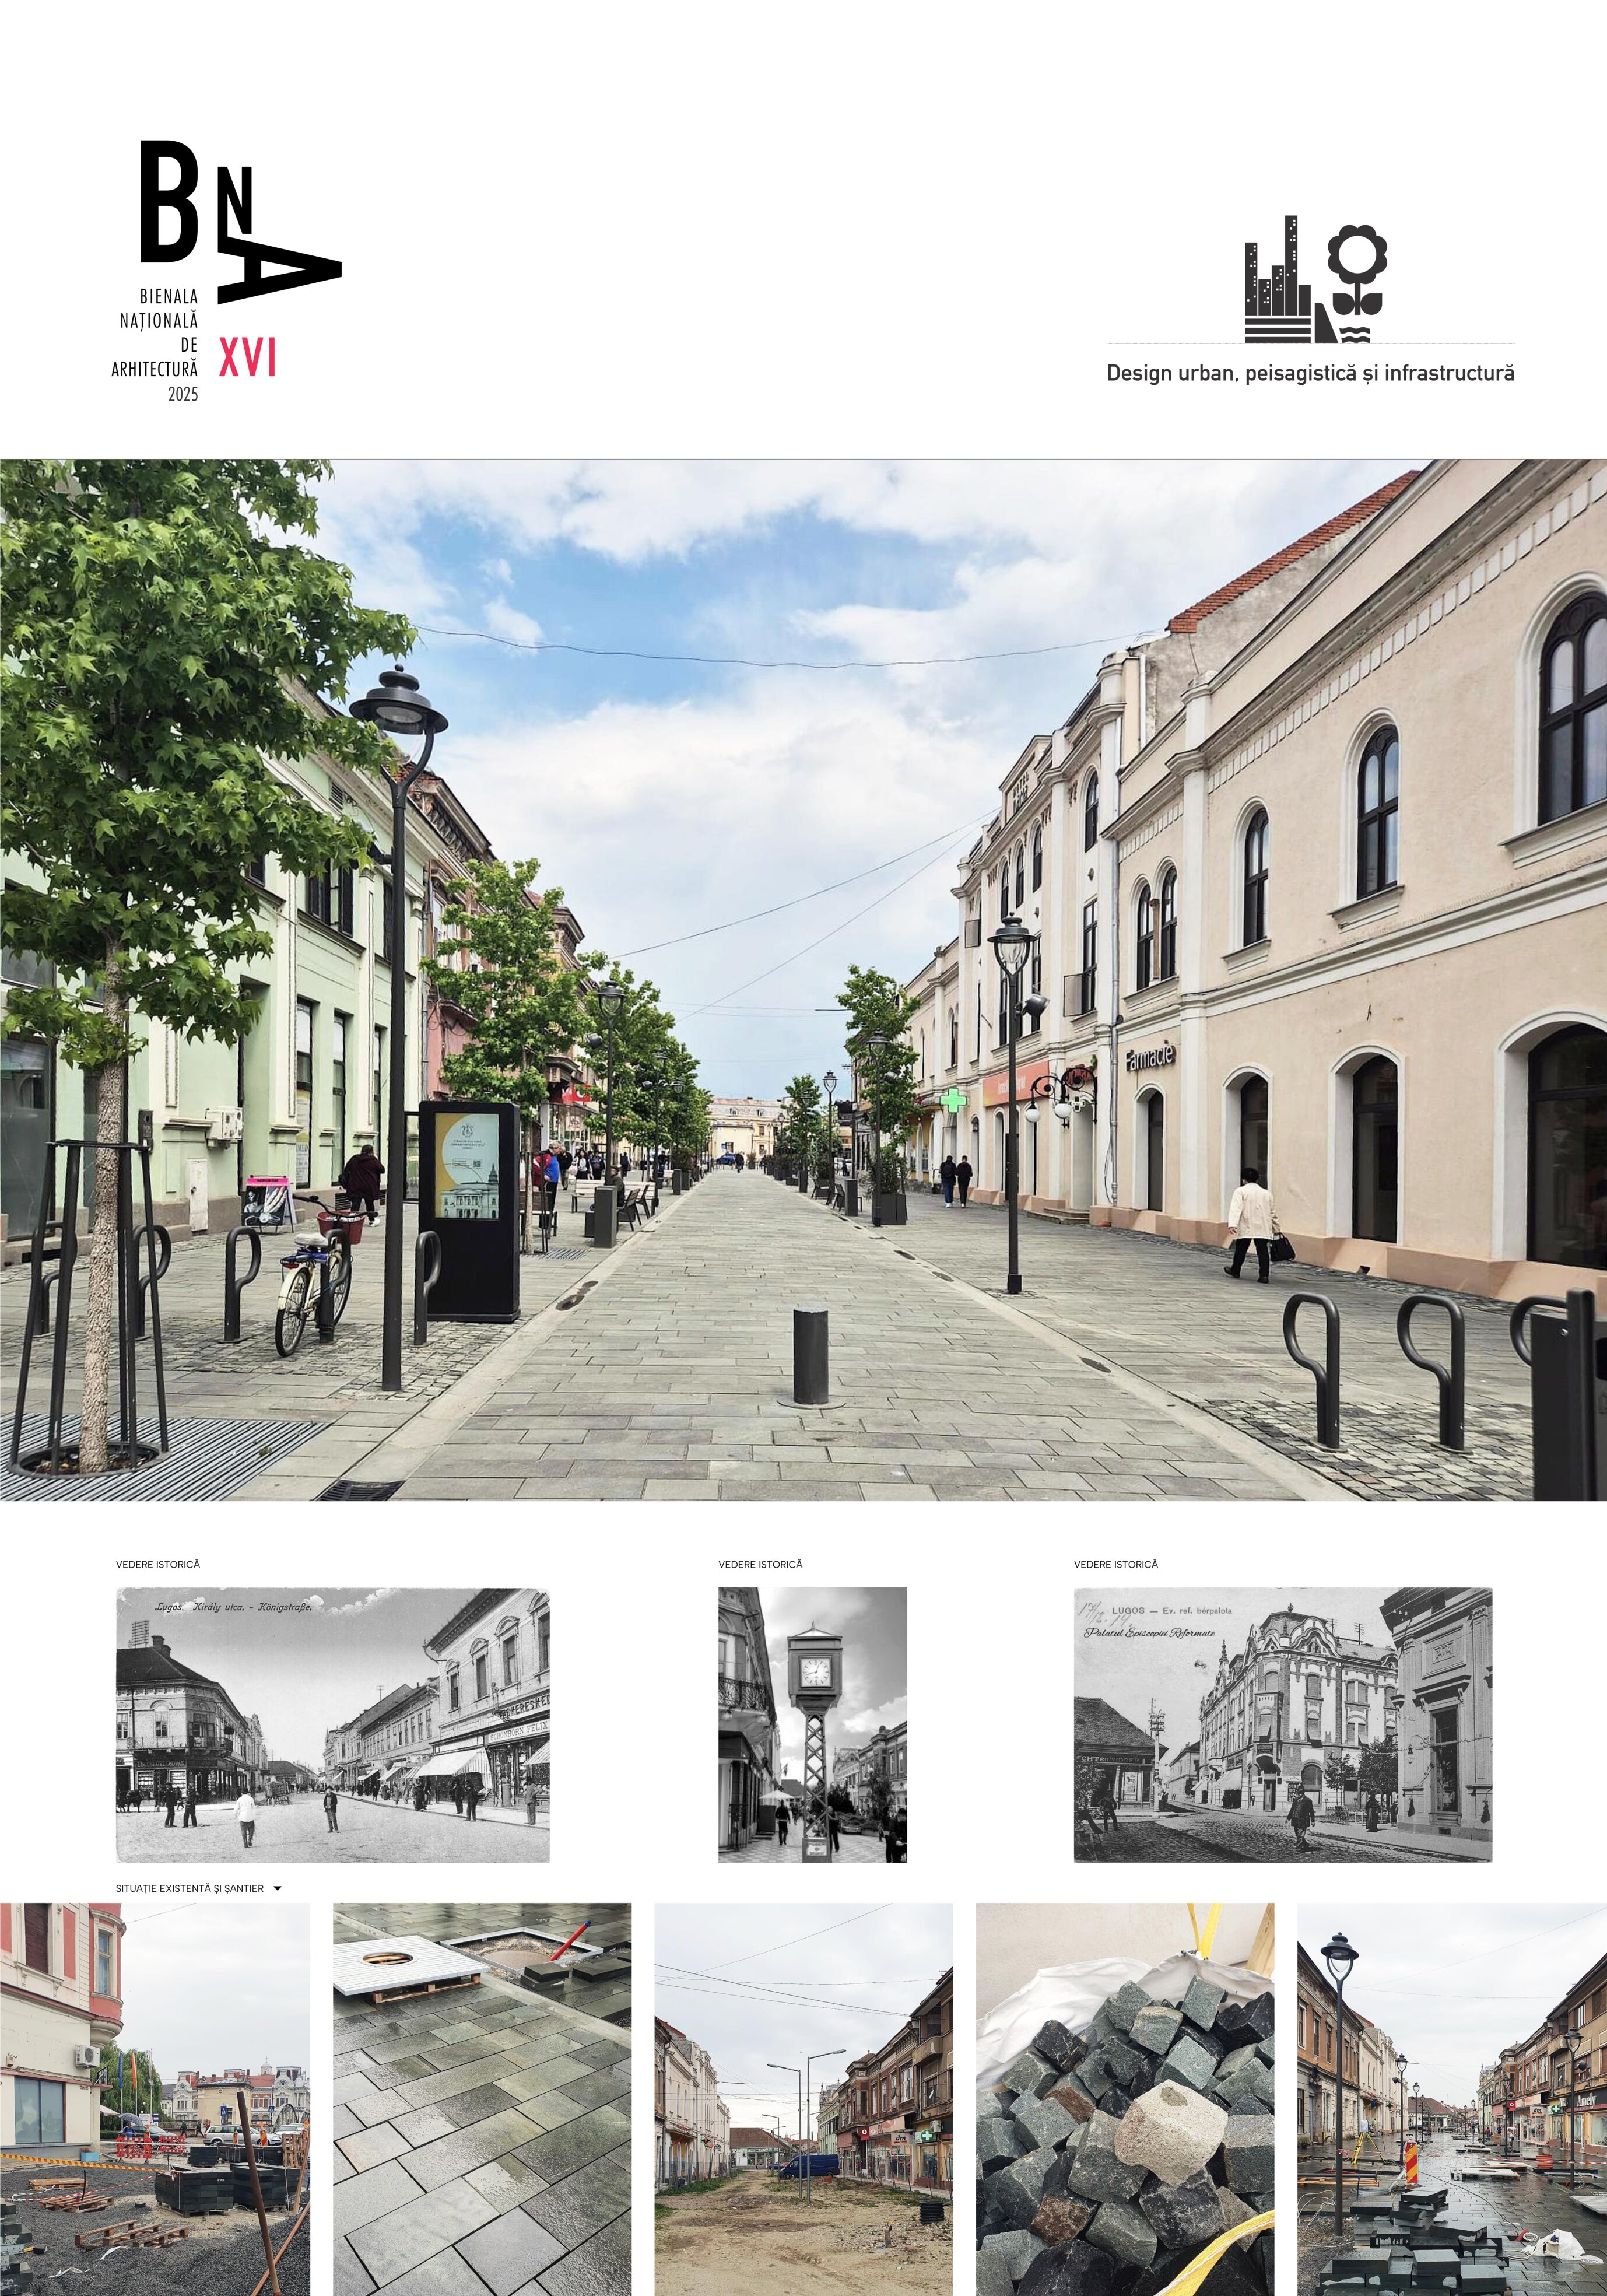This screenshot has width=1607, height=2296.
Task: Click the dropdown arrow beside Situație existentă și șantier
Action: (277, 1889)
